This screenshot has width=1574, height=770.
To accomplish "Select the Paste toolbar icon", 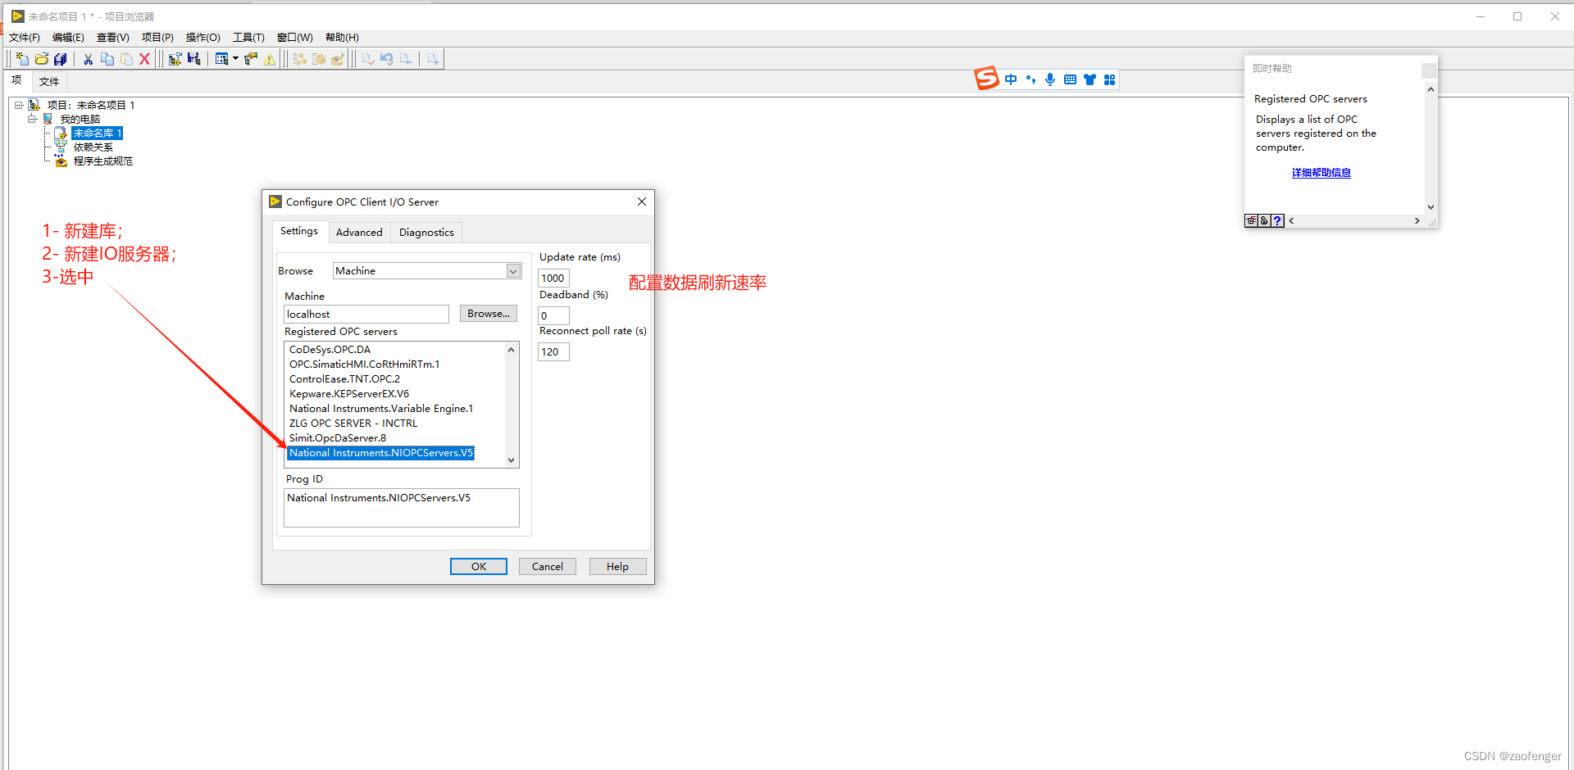I will coord(126,58).
